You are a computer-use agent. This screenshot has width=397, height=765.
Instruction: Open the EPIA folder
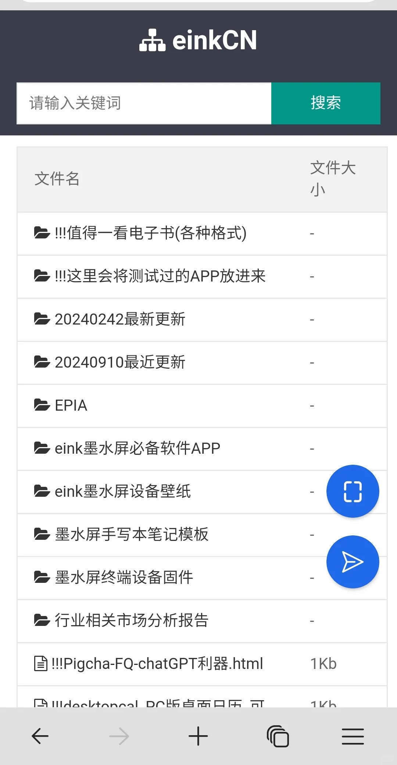click(x=71, y=405)
